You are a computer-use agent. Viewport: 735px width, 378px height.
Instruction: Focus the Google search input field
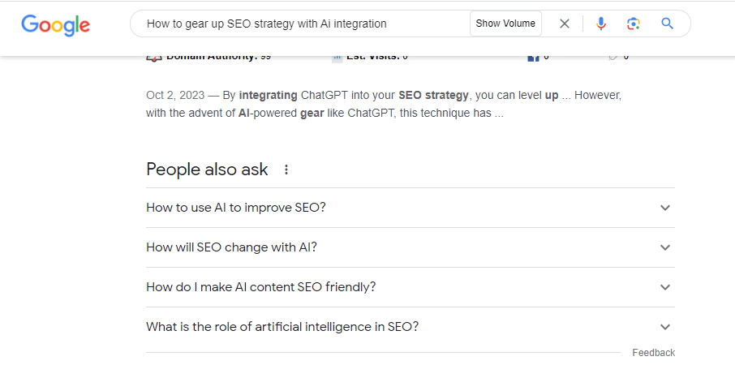pyautogui.click(x=307, y=24)
